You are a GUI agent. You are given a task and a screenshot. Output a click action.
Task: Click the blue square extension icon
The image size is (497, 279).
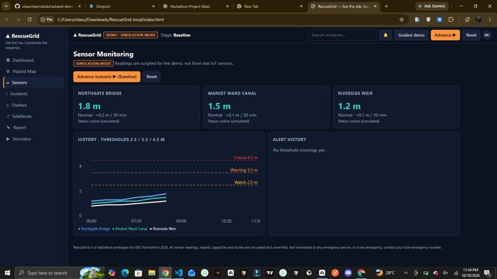(x=439, y=20)
